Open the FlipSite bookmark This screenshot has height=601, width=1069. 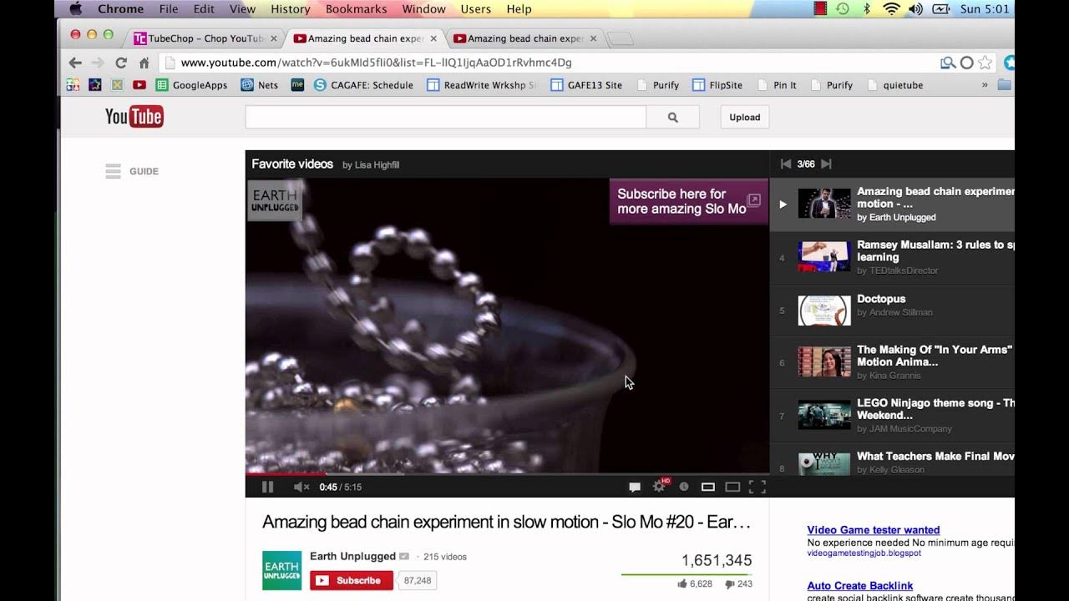(717, 85)
